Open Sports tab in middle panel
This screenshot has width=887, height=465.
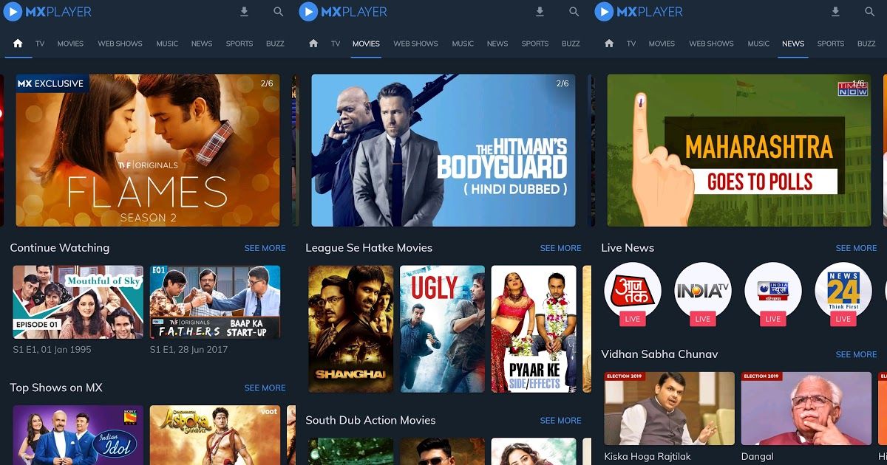coord(535,44)
